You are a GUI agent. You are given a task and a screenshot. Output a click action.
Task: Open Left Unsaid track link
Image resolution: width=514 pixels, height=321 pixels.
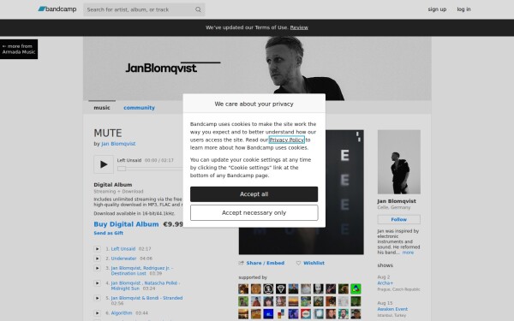coord(123,248)
